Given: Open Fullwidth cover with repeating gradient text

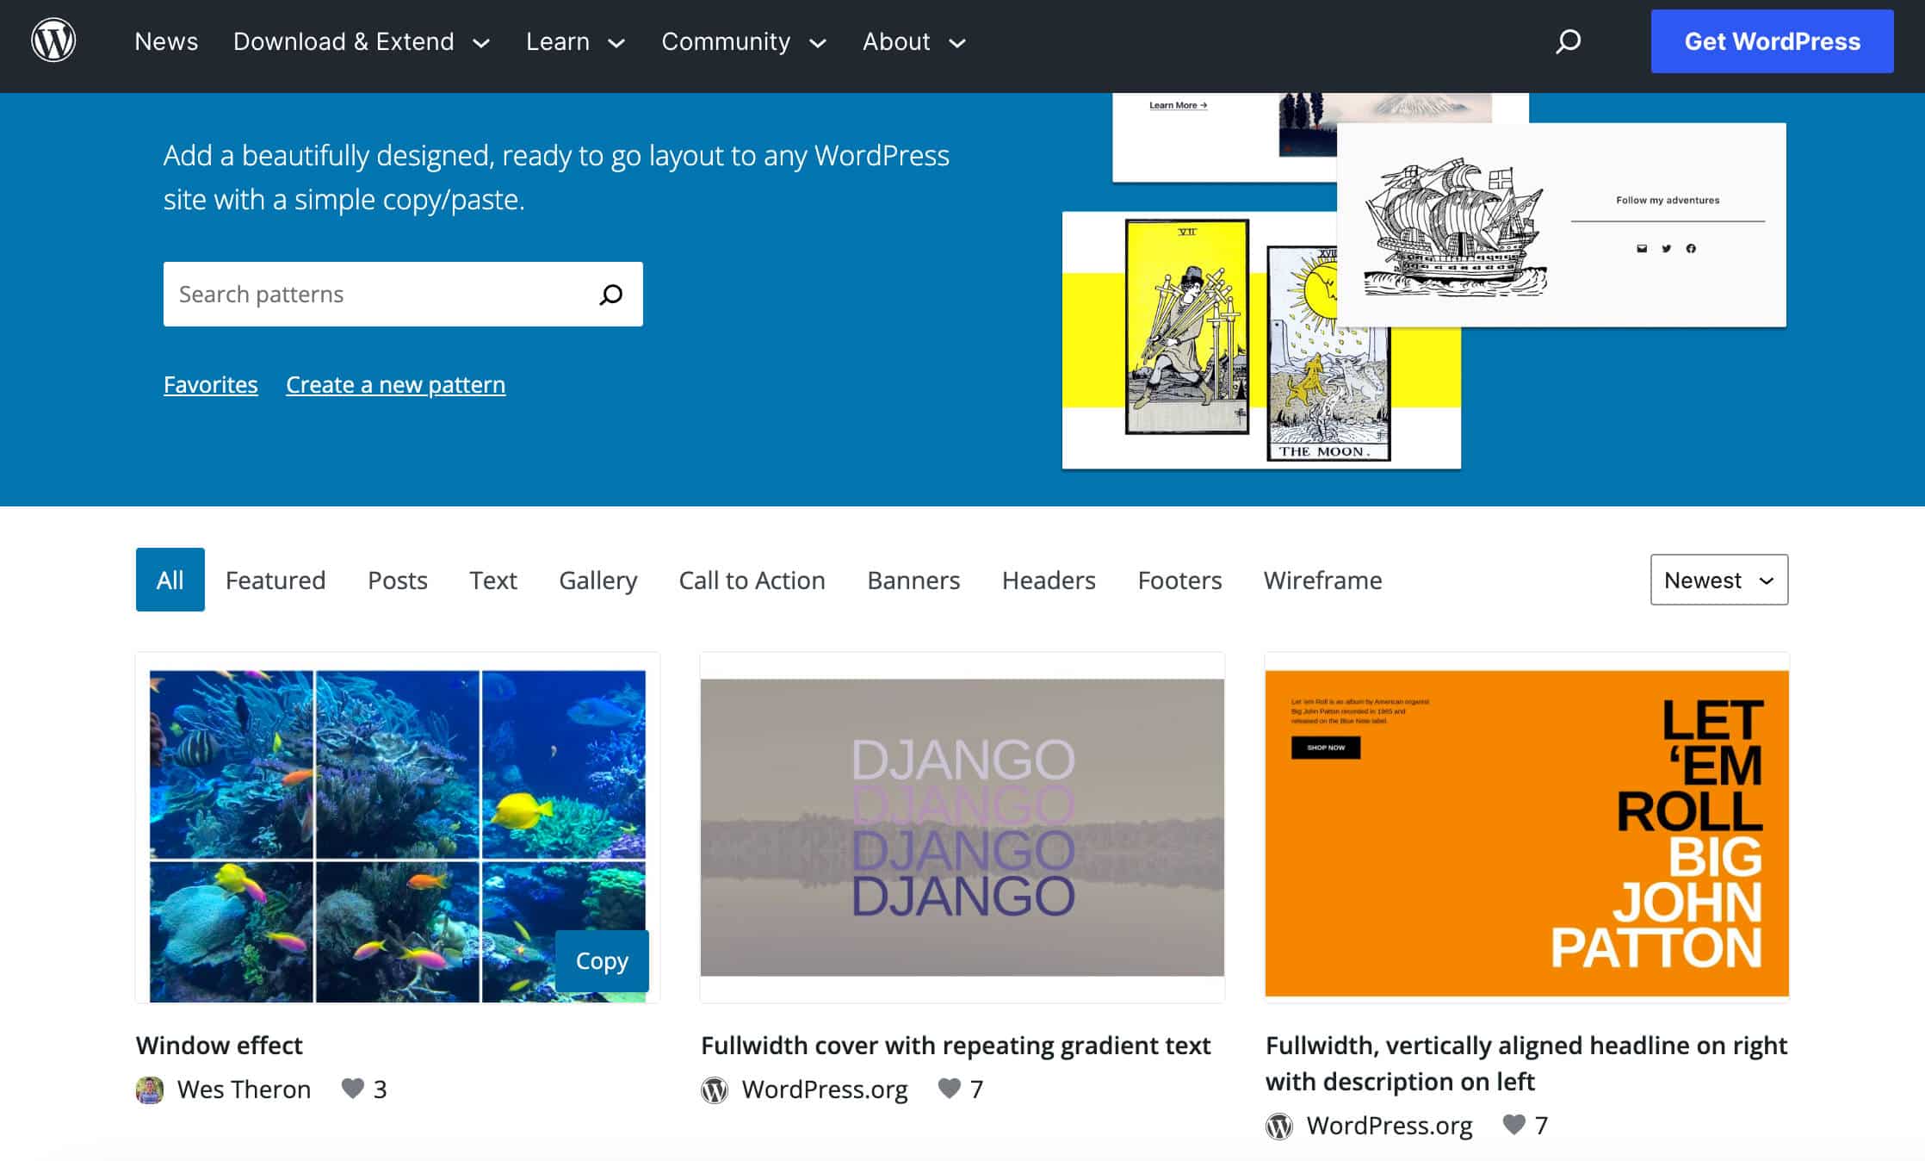Looking at the screenshot, I should 956,1045.
